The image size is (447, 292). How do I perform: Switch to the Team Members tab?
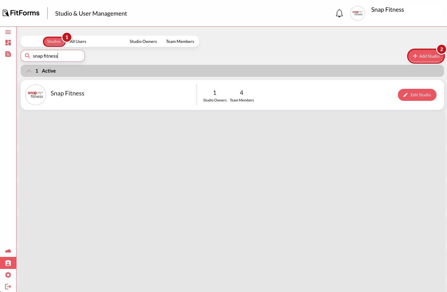[180, 41]
